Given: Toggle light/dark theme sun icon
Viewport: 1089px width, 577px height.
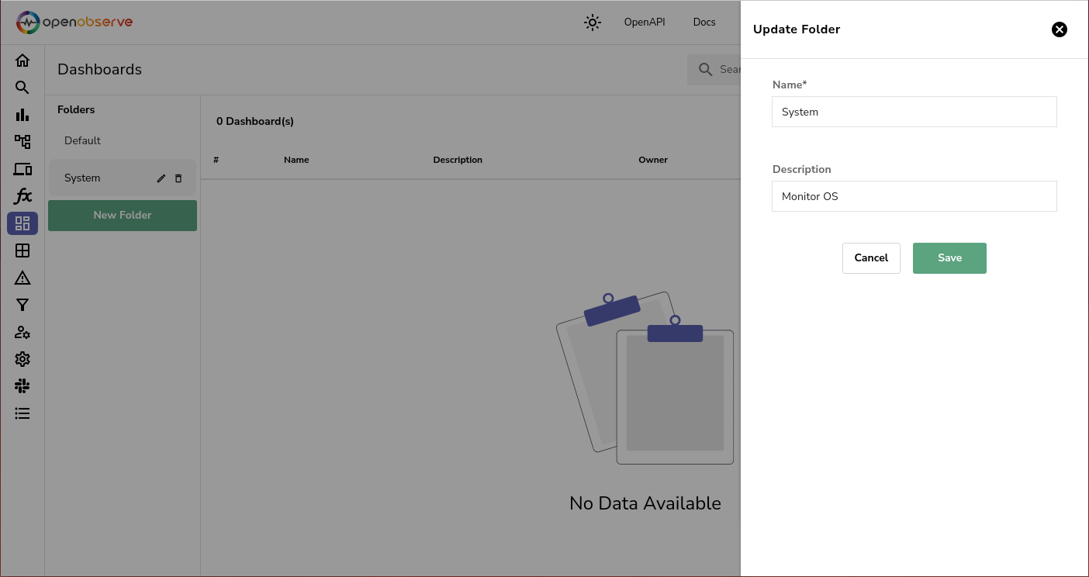Looking at the screenshot, I should (593, 22).
